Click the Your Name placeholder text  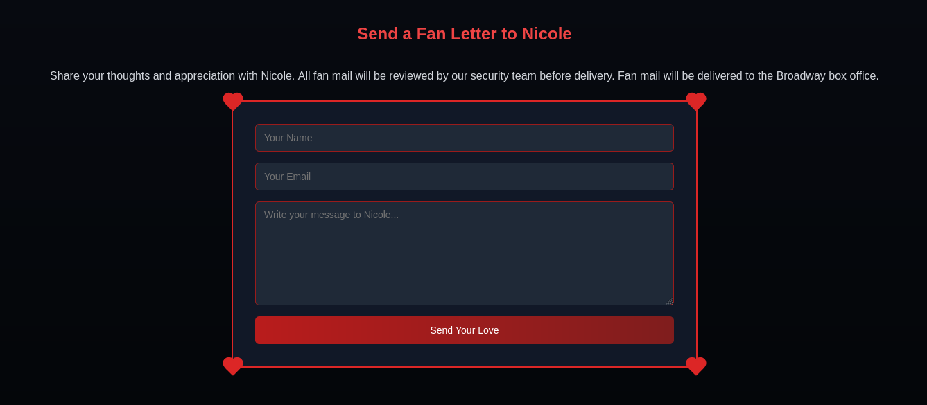pyautogui.click(x=288, y=138)
